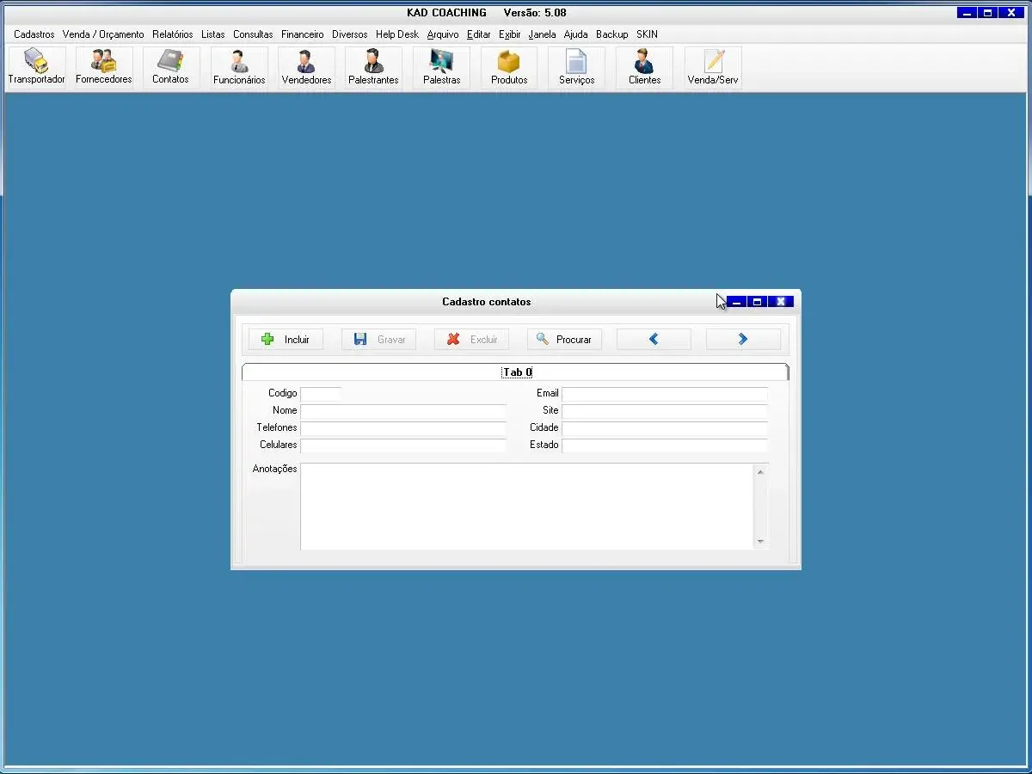Go to previous contact with left arrow

pyautogui.click(x=654, y=340)
